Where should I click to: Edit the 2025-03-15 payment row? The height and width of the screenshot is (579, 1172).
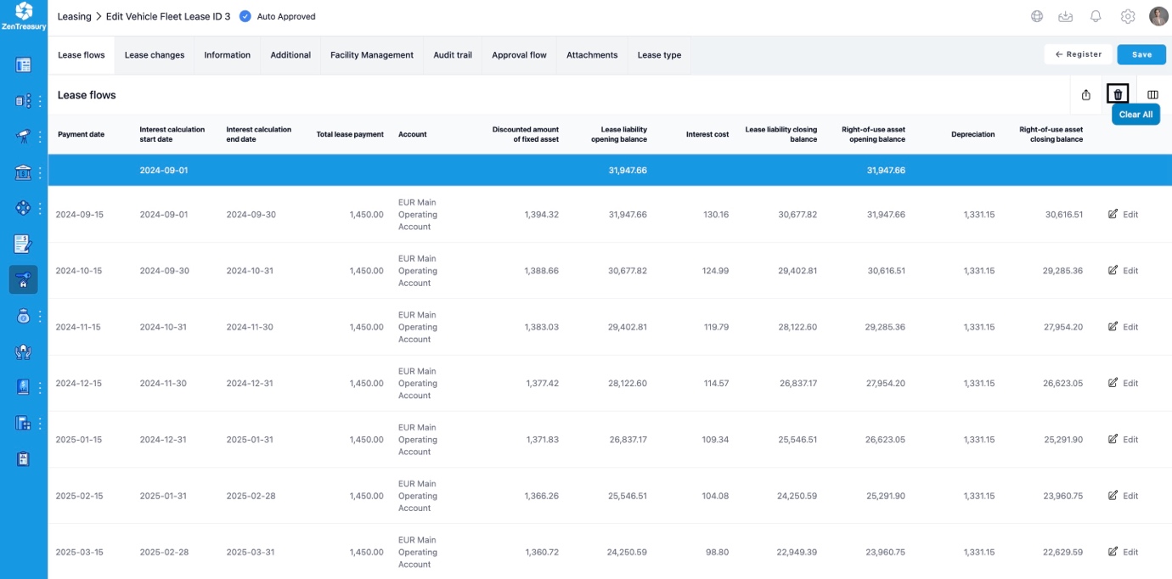click(x=1123, y=552)
